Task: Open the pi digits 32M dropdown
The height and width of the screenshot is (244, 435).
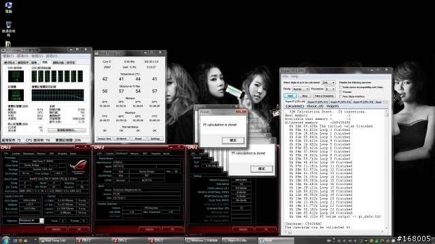Action: pos(328,83)
